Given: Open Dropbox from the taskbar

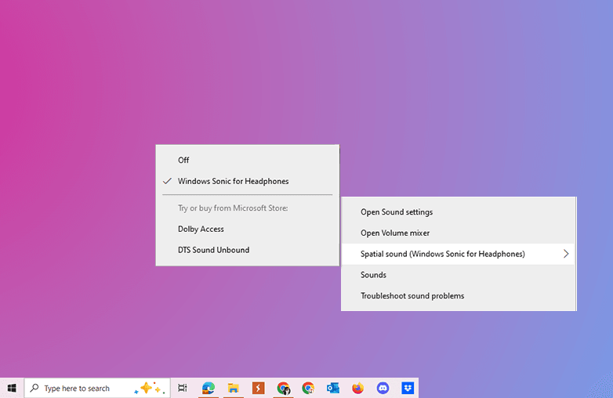Looking at the screenshot, I should coord(408,388).
